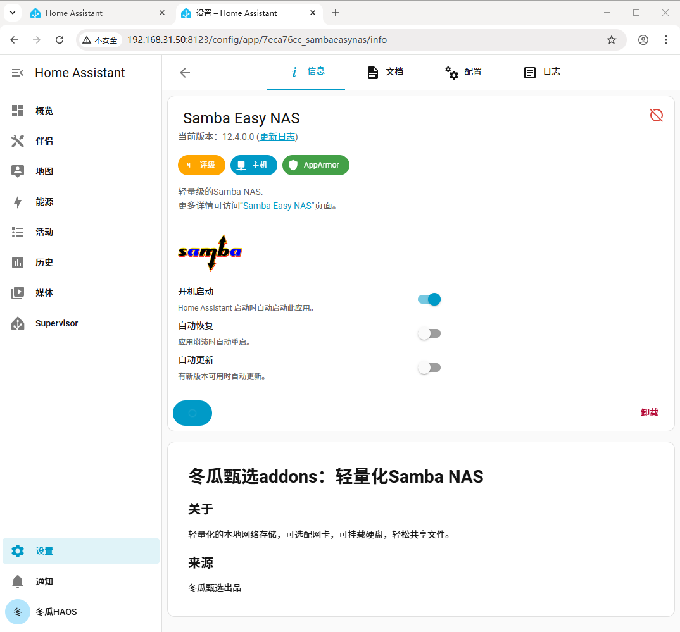Click the Home Assistant sidebar title
The width and height of the screenshot is (680, 632).
coord(80,73)
